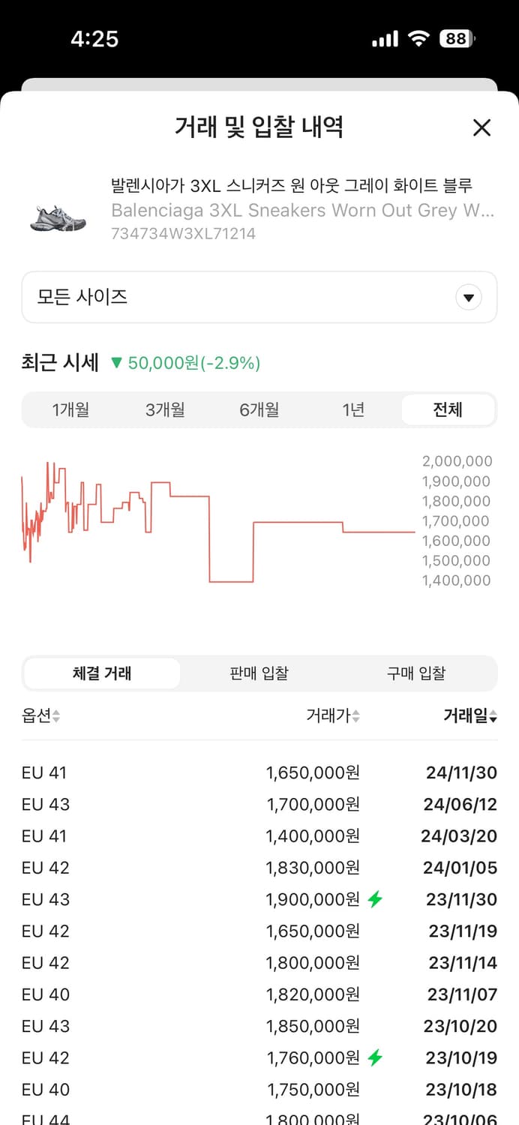Open the EU 41 trade from 24/11/30

pyautogui.click(x=259, y=772)
